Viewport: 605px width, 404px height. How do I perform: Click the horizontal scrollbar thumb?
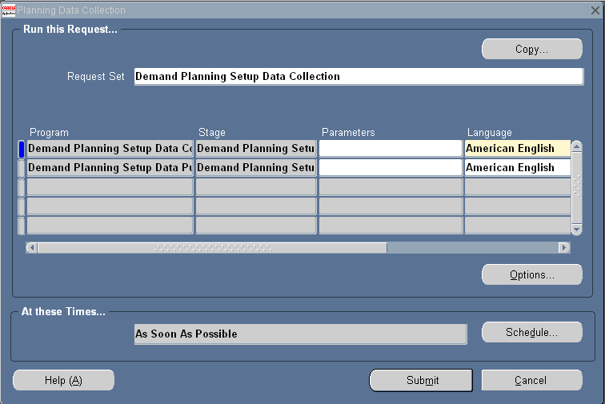click(x=212, y=248)
